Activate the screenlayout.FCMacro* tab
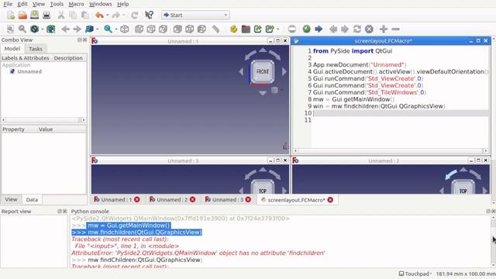This screenshot has width=496, height=279. click(x=297, y=200)
